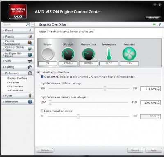The height and width of the screenshot is (157, 164).
Task: Click the 36 °C temperature readout
Action: click(x=109, y=63)
